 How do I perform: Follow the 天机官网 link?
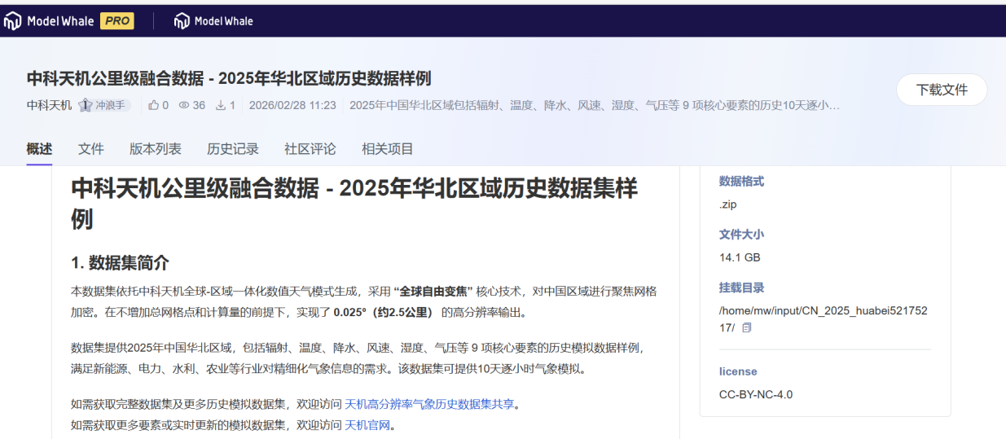[367, 425]
